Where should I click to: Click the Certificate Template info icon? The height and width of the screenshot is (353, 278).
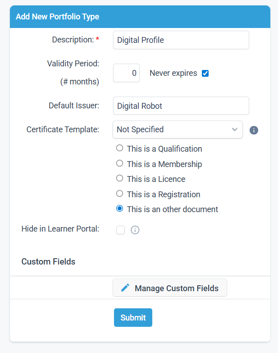pos(254,130)
